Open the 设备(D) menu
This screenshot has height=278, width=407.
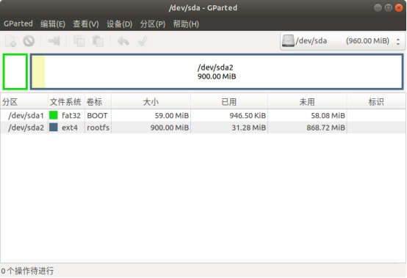click(120, 23)
